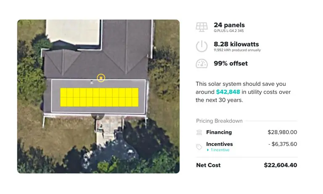Select the Incentives row label

tap(219, 144)
